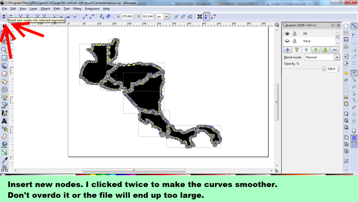Open the Layers panel options arrow
Image resolution: width=358 pixels, height=202 pixels.
(x=333, y=25)
